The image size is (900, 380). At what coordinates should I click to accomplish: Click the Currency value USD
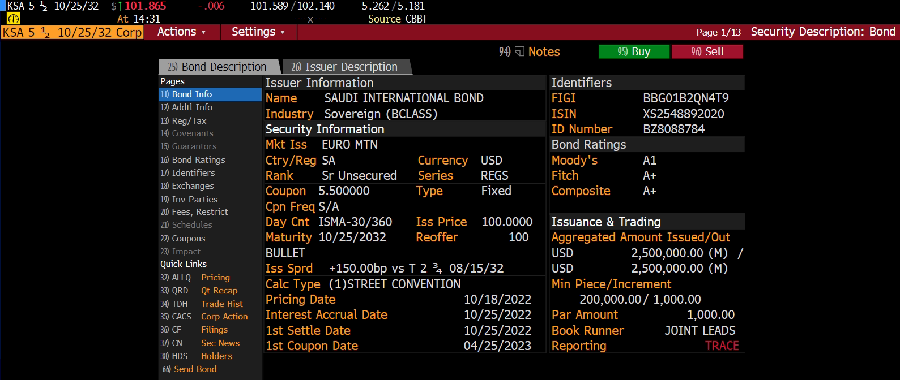(x=492, y=161)
